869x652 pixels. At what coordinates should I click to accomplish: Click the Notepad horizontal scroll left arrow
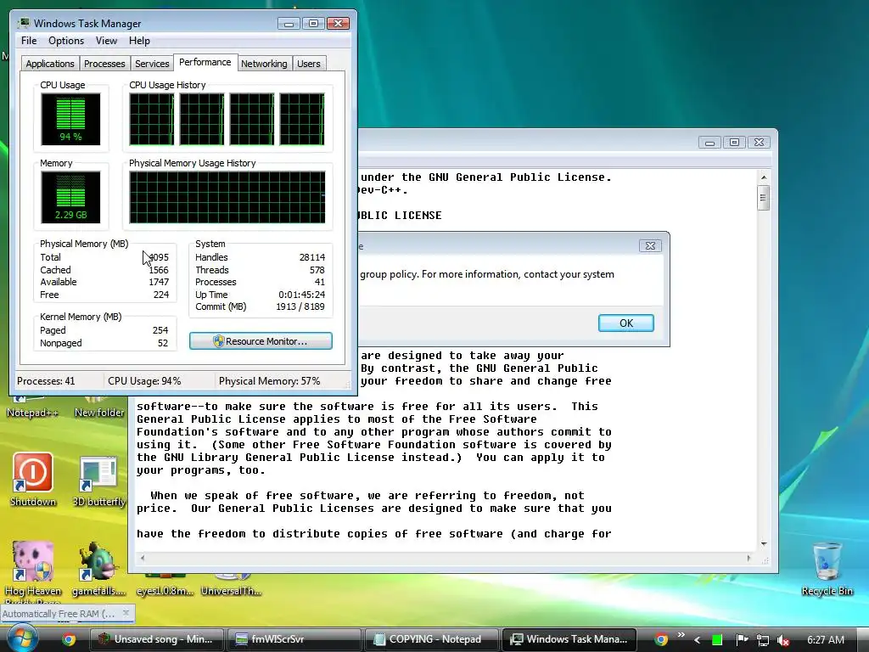click(x=143, y=558)
